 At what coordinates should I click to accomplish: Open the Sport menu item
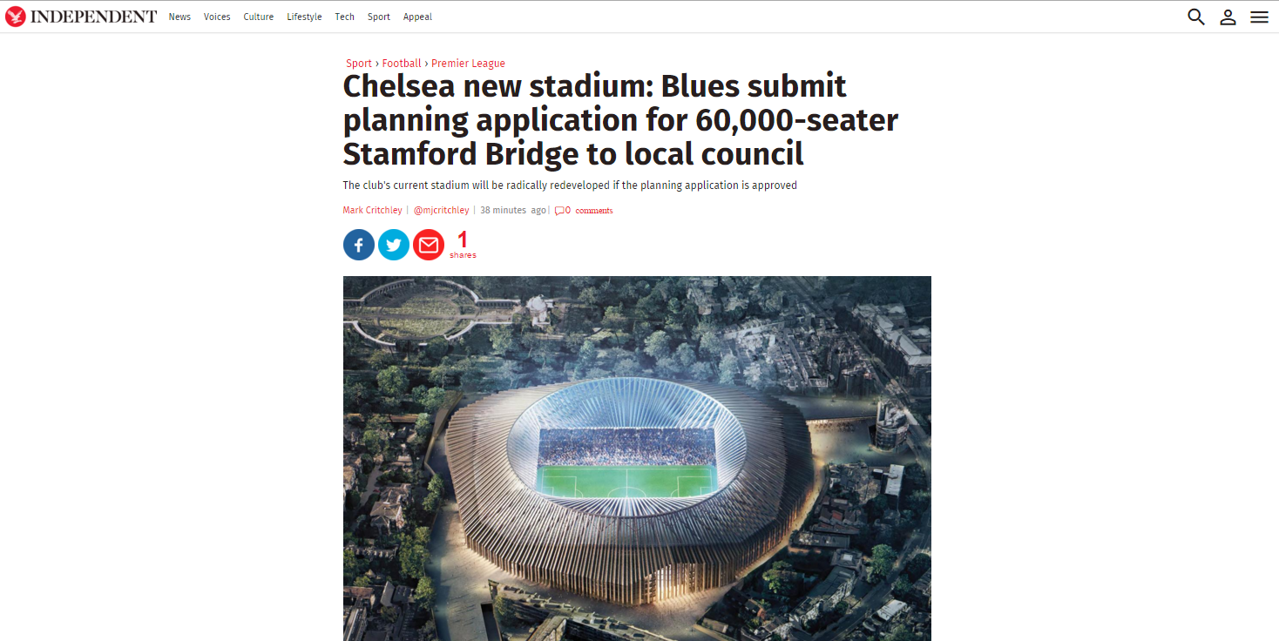click(x=379, y=17)
